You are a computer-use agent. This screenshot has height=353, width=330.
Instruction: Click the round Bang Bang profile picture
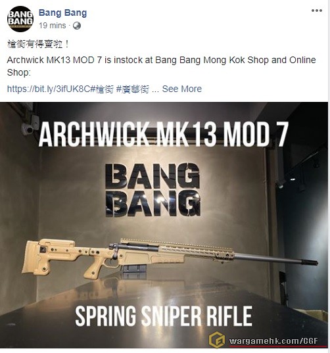(20, 19)
